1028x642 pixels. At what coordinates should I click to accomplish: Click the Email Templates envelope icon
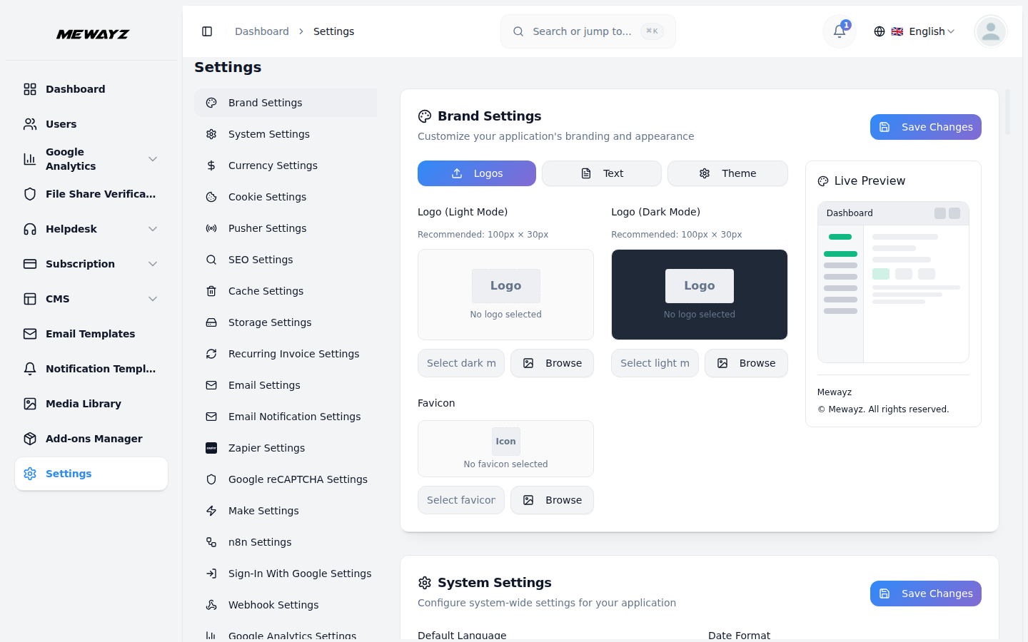pyautogui.click(x=30, y=334)
